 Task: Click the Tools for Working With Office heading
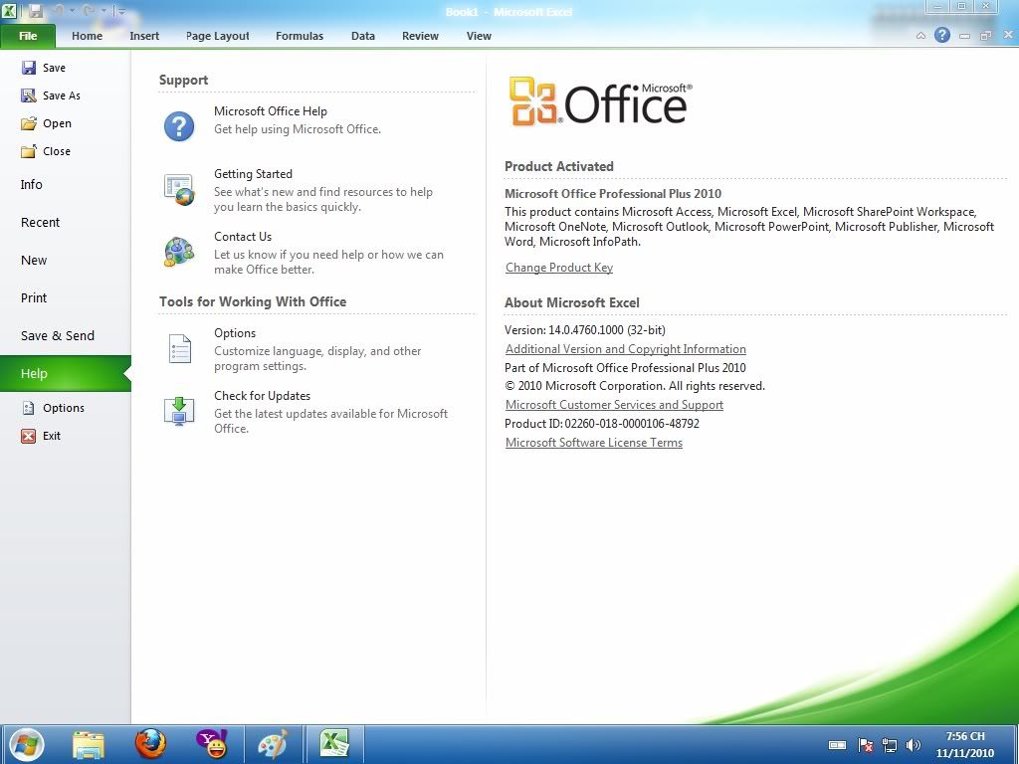253,301
